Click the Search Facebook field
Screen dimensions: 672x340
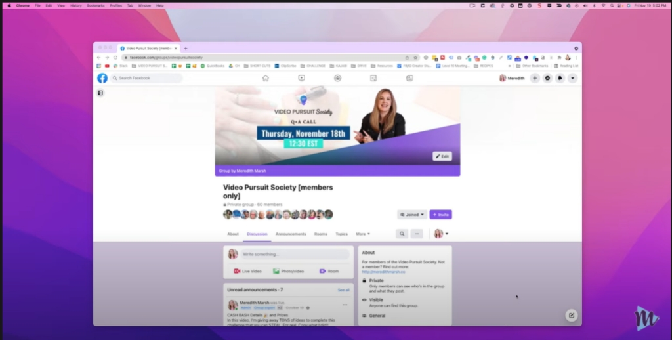click(x=146, y=78)
